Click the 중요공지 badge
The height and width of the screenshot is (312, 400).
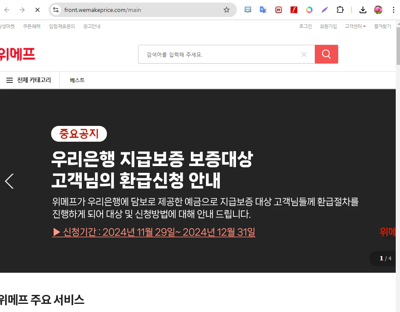(x=79, y=134)
